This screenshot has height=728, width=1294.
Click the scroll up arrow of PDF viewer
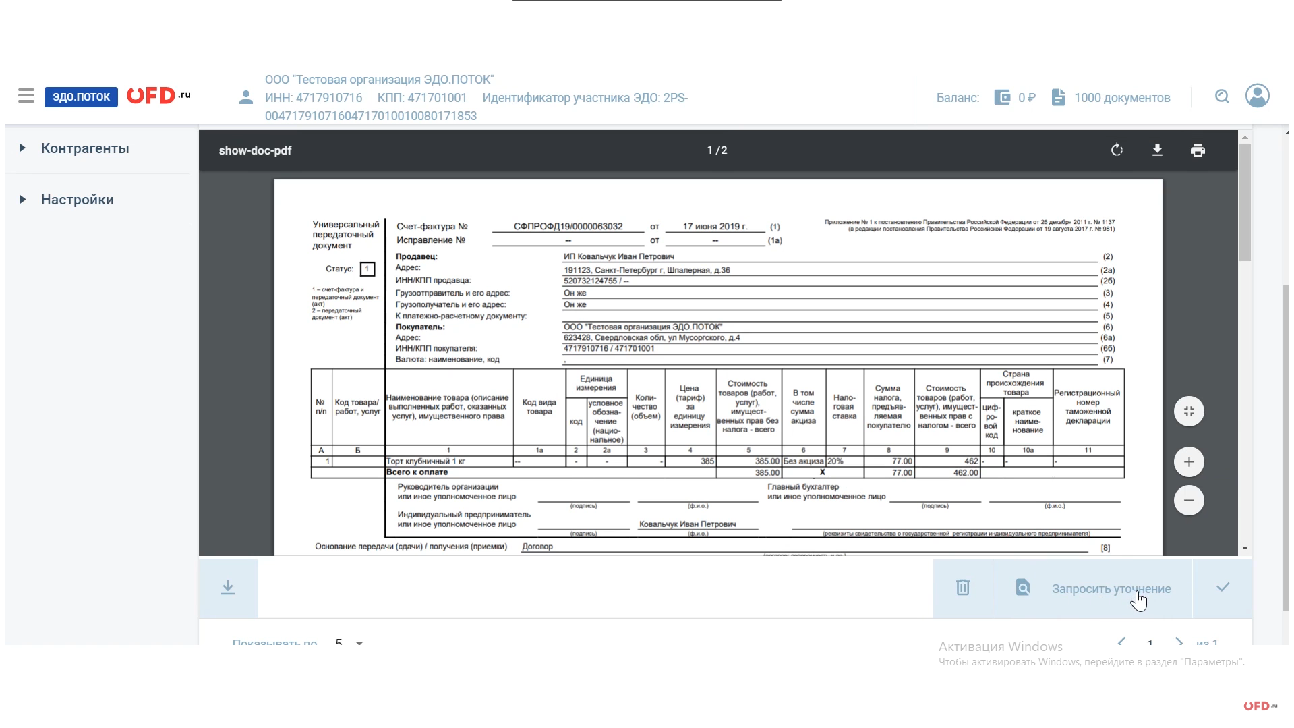point(1245,137)
